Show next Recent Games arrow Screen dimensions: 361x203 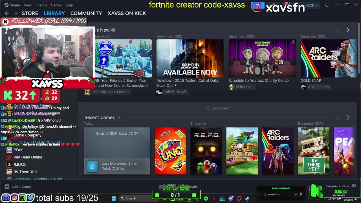348,118
